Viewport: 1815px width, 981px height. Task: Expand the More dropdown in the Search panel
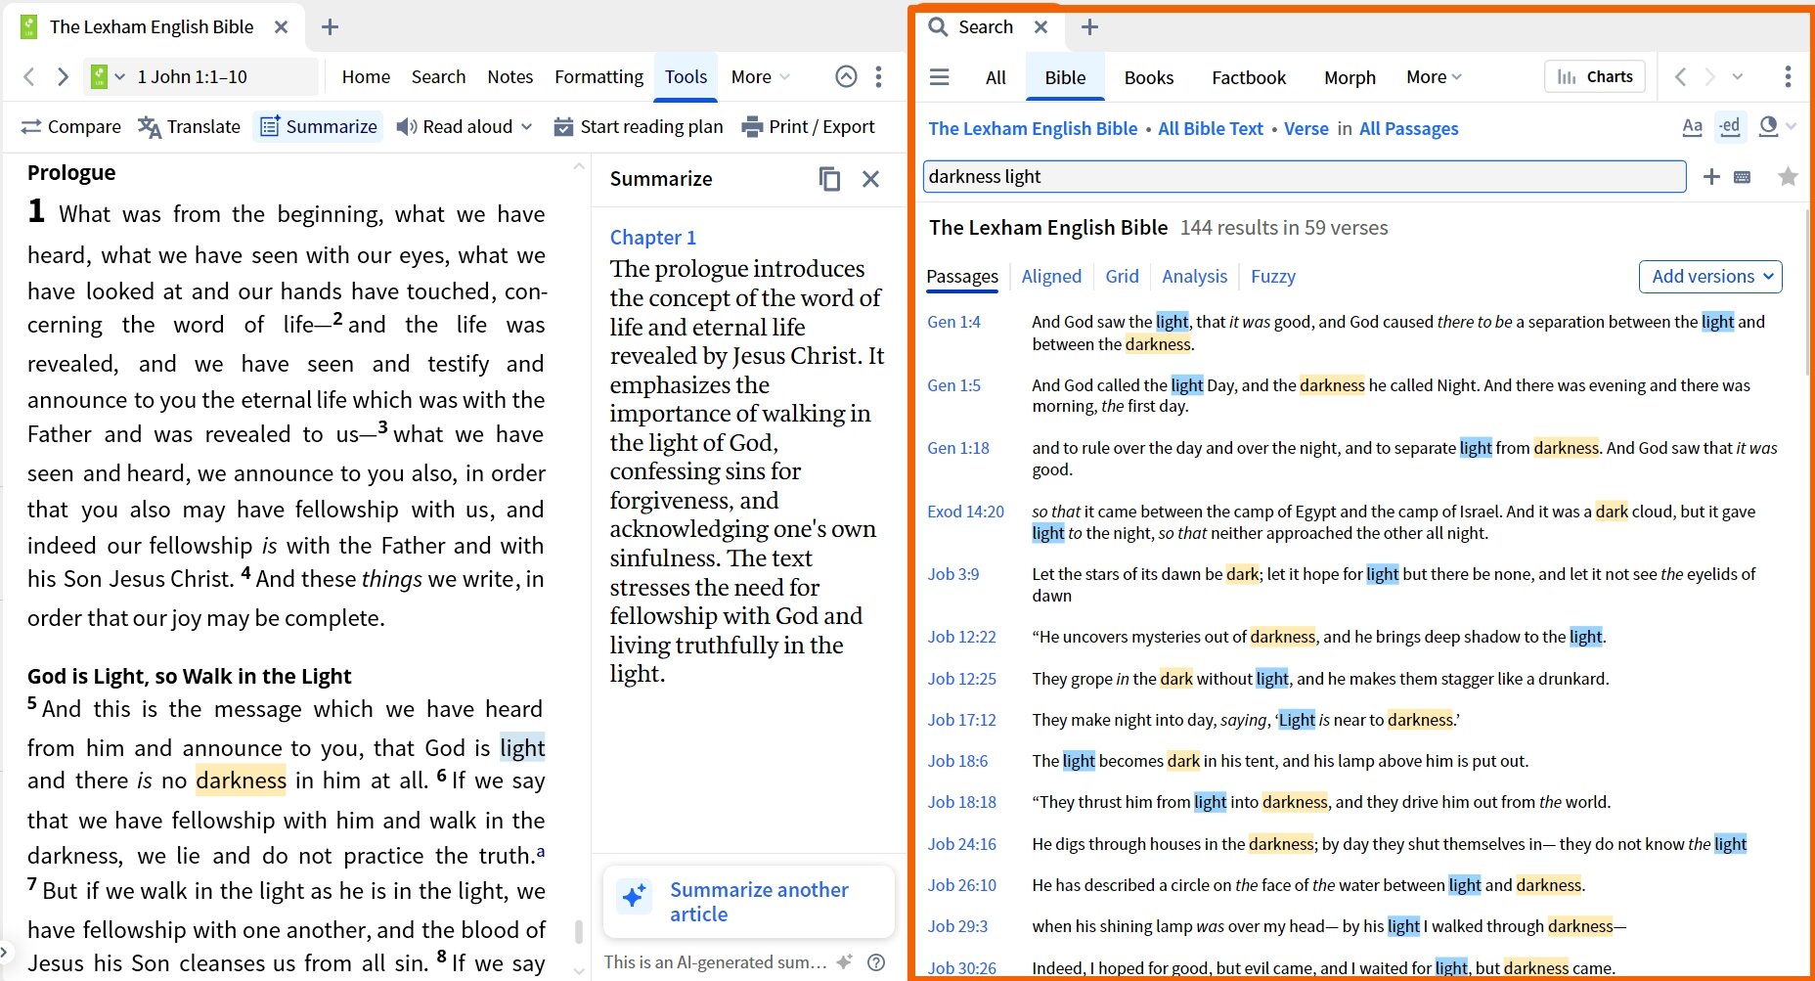[1434, 76]
